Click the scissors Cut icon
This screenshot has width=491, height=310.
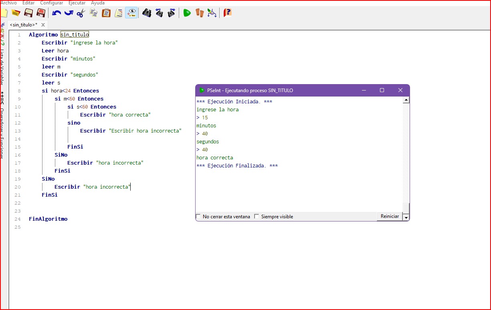81,13
